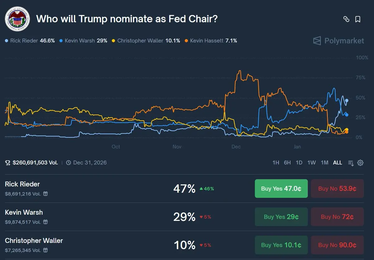Select the 6H chart timeframe

point(287,163)
